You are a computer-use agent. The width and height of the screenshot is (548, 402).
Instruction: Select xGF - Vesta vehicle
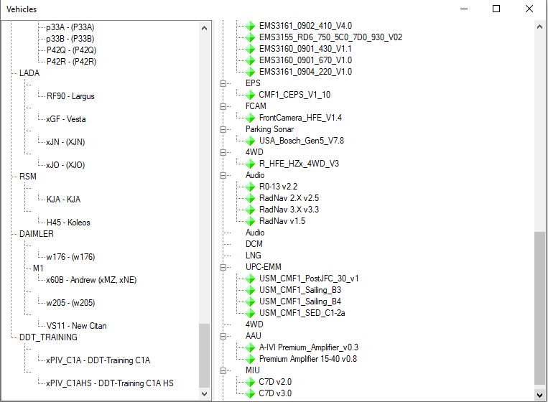(65, 119)
